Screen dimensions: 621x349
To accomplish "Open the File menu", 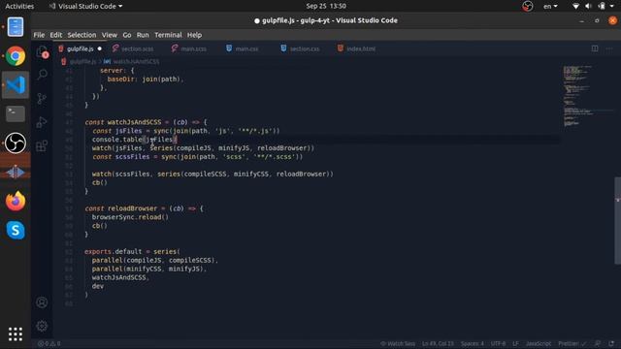I will 39,35.
